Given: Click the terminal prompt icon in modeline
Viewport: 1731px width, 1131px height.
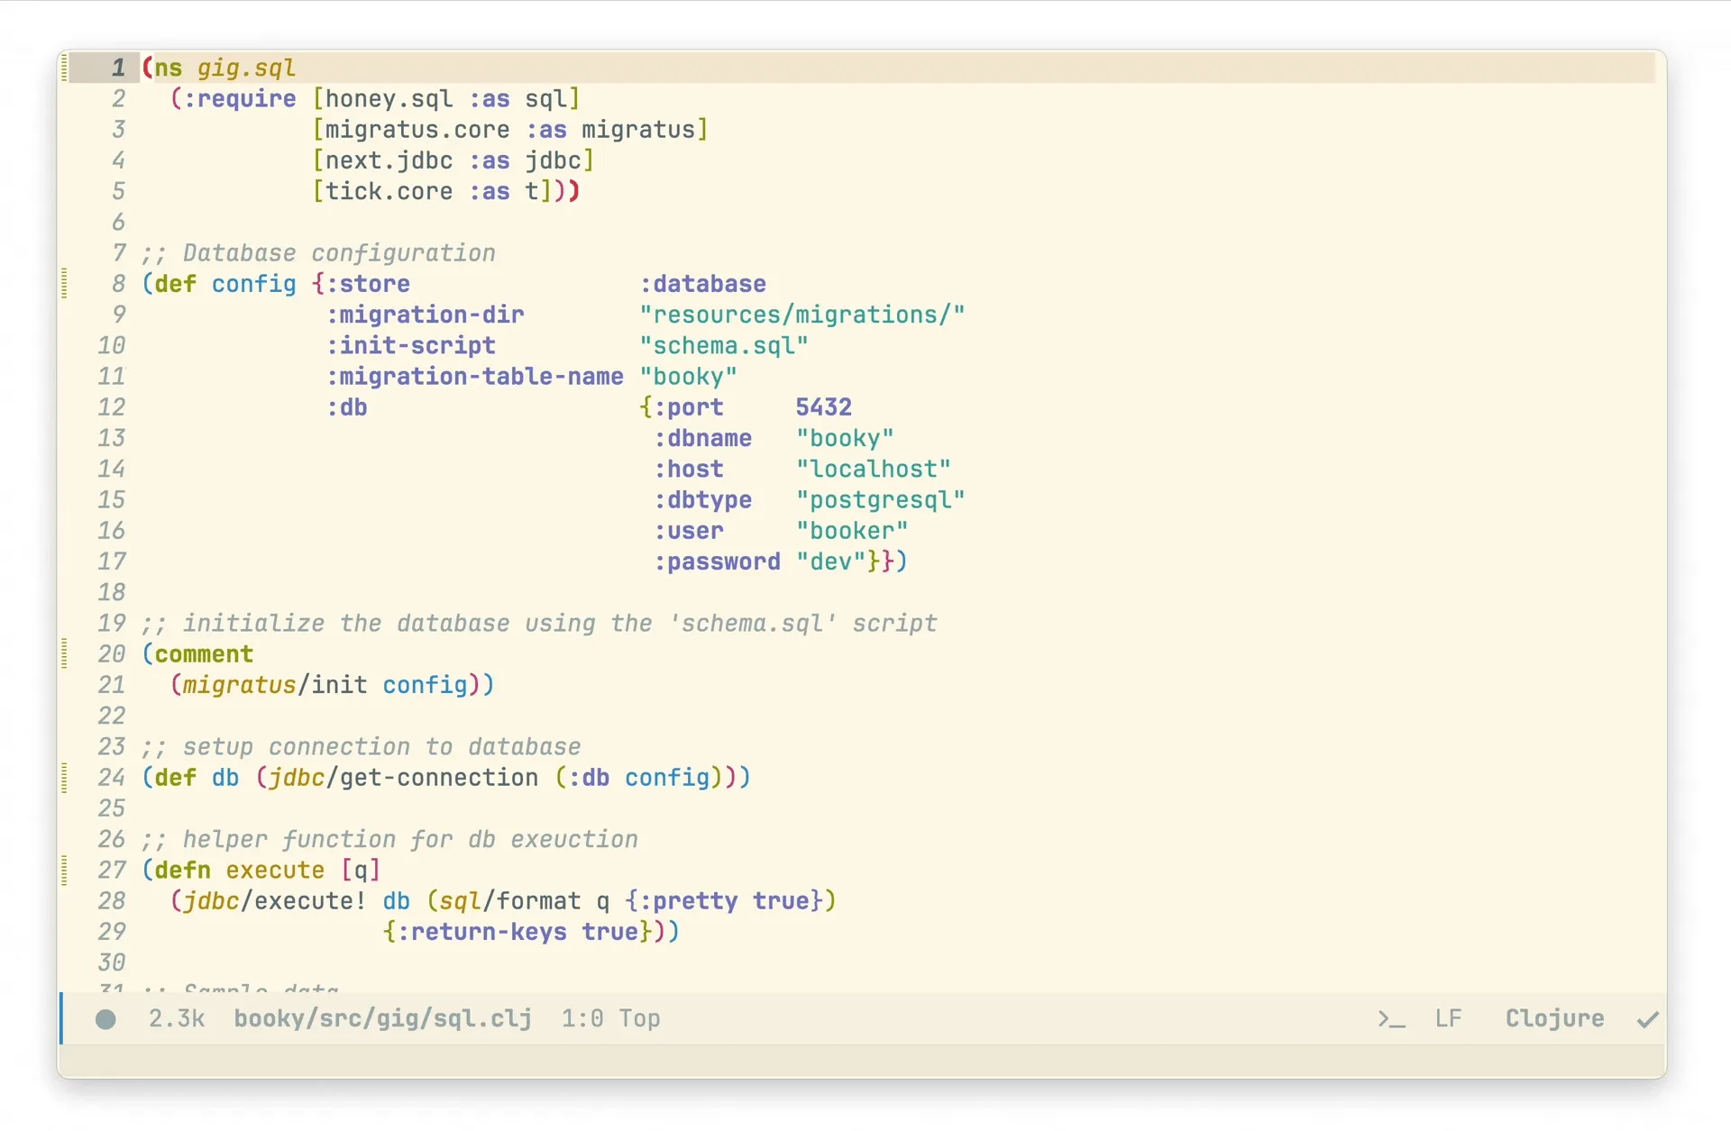Looking at the screenshot, I should point(1391,1019).
